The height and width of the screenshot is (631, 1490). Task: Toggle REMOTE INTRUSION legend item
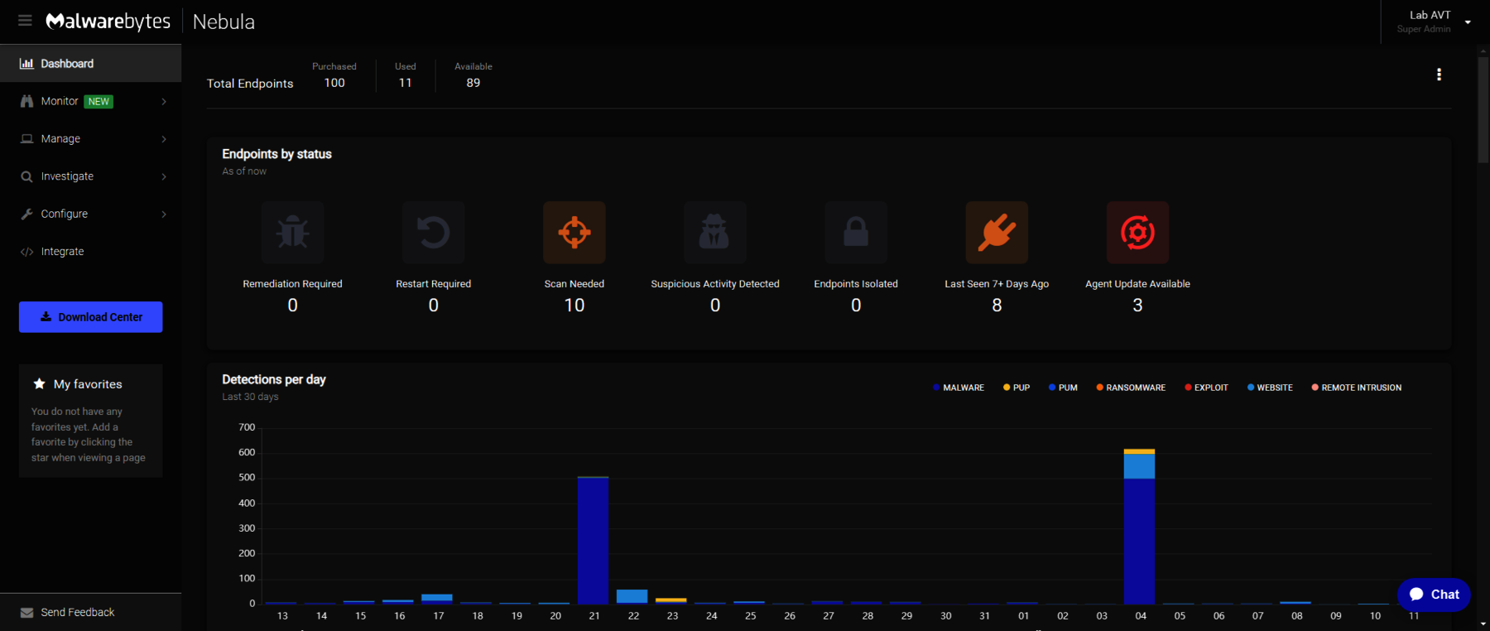tap(1356, 388)
